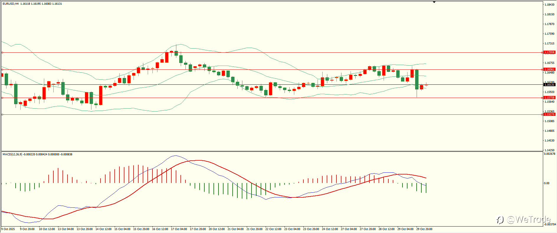Click the MACD(12,26,9) indicator label

pyautogui.click(x=12, y=154)
